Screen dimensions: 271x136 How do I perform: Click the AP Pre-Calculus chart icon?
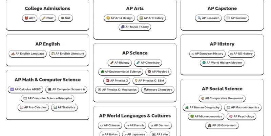coord(22,107)
